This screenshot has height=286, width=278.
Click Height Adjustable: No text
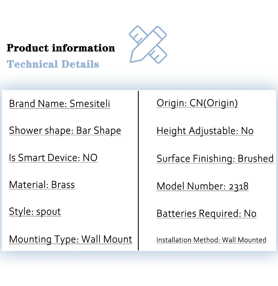click(205, 131)
